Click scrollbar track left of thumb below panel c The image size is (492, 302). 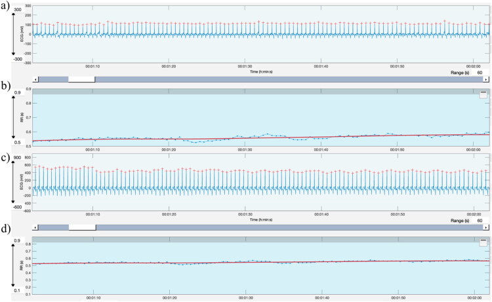tap(54, 227)
